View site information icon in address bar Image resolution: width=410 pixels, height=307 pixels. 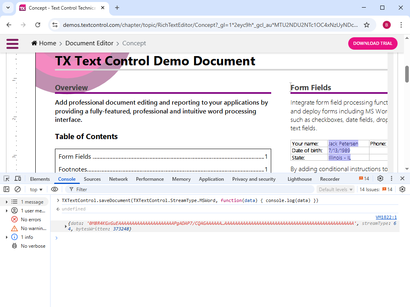click(x=55, y=25)
